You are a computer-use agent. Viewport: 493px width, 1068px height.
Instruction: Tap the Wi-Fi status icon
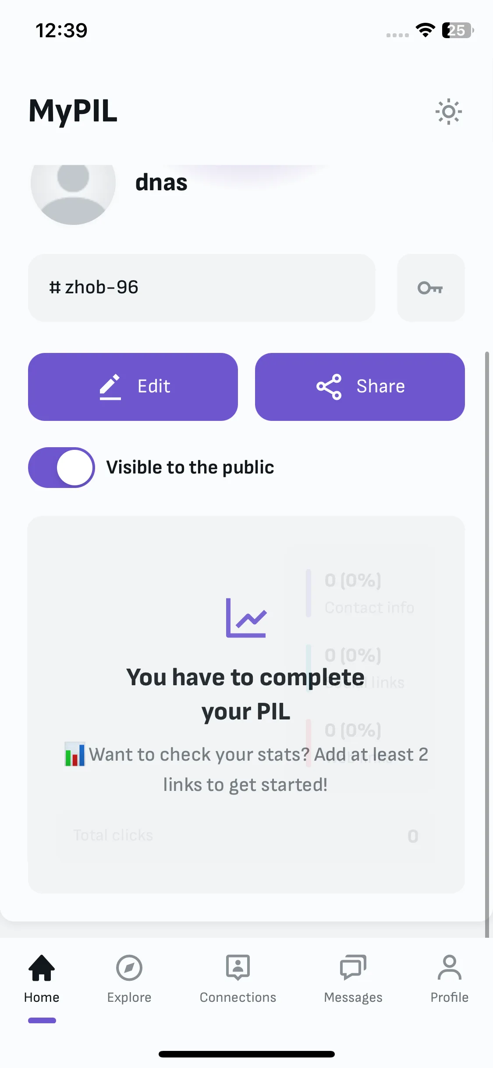point(425,30)
